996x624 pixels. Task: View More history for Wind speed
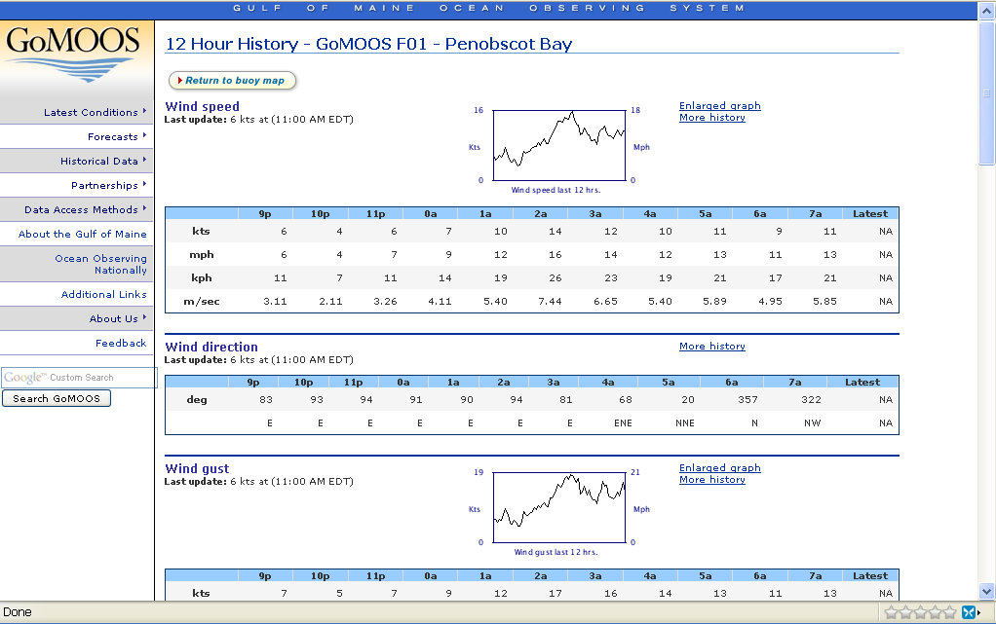712,118
